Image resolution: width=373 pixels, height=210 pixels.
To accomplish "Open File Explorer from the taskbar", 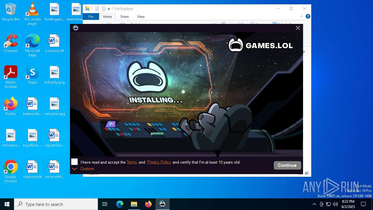I will [x=134, y=204].
